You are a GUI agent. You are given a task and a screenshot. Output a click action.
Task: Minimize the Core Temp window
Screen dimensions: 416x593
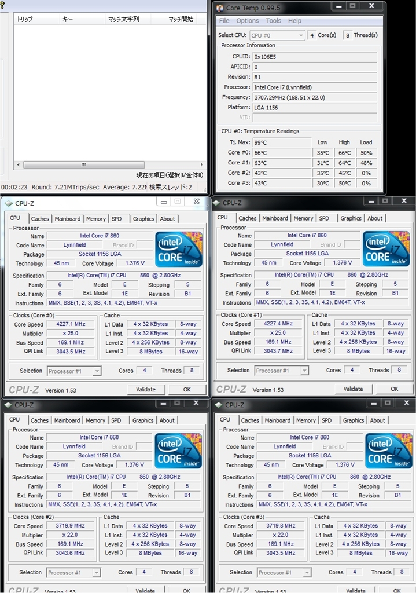[x=338, y=6]
